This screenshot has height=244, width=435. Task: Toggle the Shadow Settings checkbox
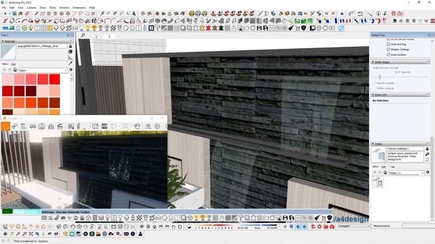click(388, 49)
